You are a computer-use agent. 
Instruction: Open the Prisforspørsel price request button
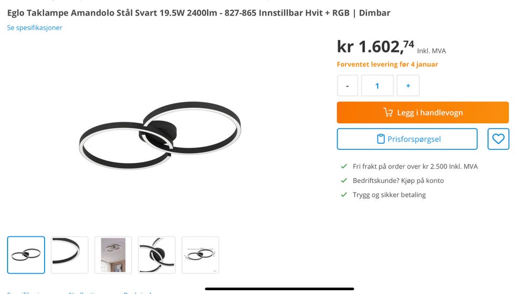(x=407, y=139)
